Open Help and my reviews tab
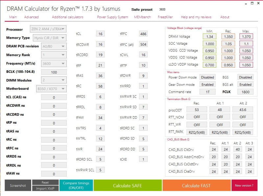This screenshot has height=196, width=263. pyautogui.click(x=196, y=17)
